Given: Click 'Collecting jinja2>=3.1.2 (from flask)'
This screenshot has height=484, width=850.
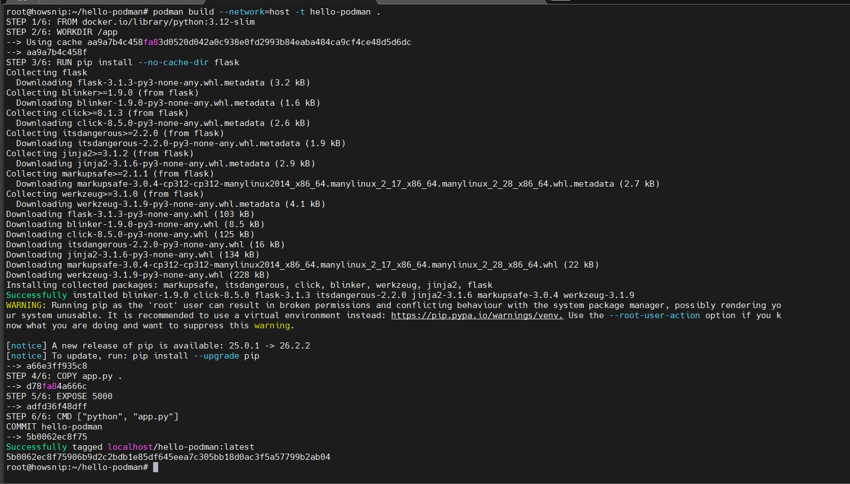Looking at the screenshot, I should [100, 153].
